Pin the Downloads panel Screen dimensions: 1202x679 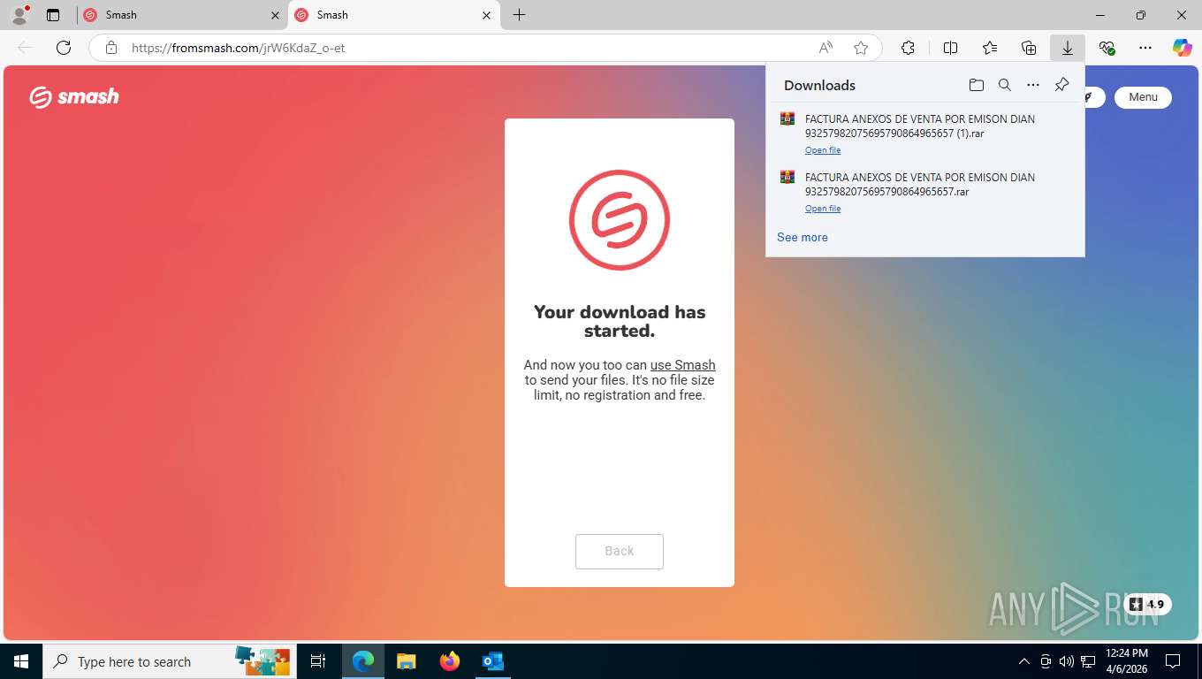click(1061, 85)
